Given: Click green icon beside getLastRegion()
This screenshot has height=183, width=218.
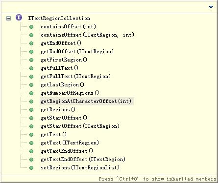Looking at the screenshot, I should coord(31,85).
